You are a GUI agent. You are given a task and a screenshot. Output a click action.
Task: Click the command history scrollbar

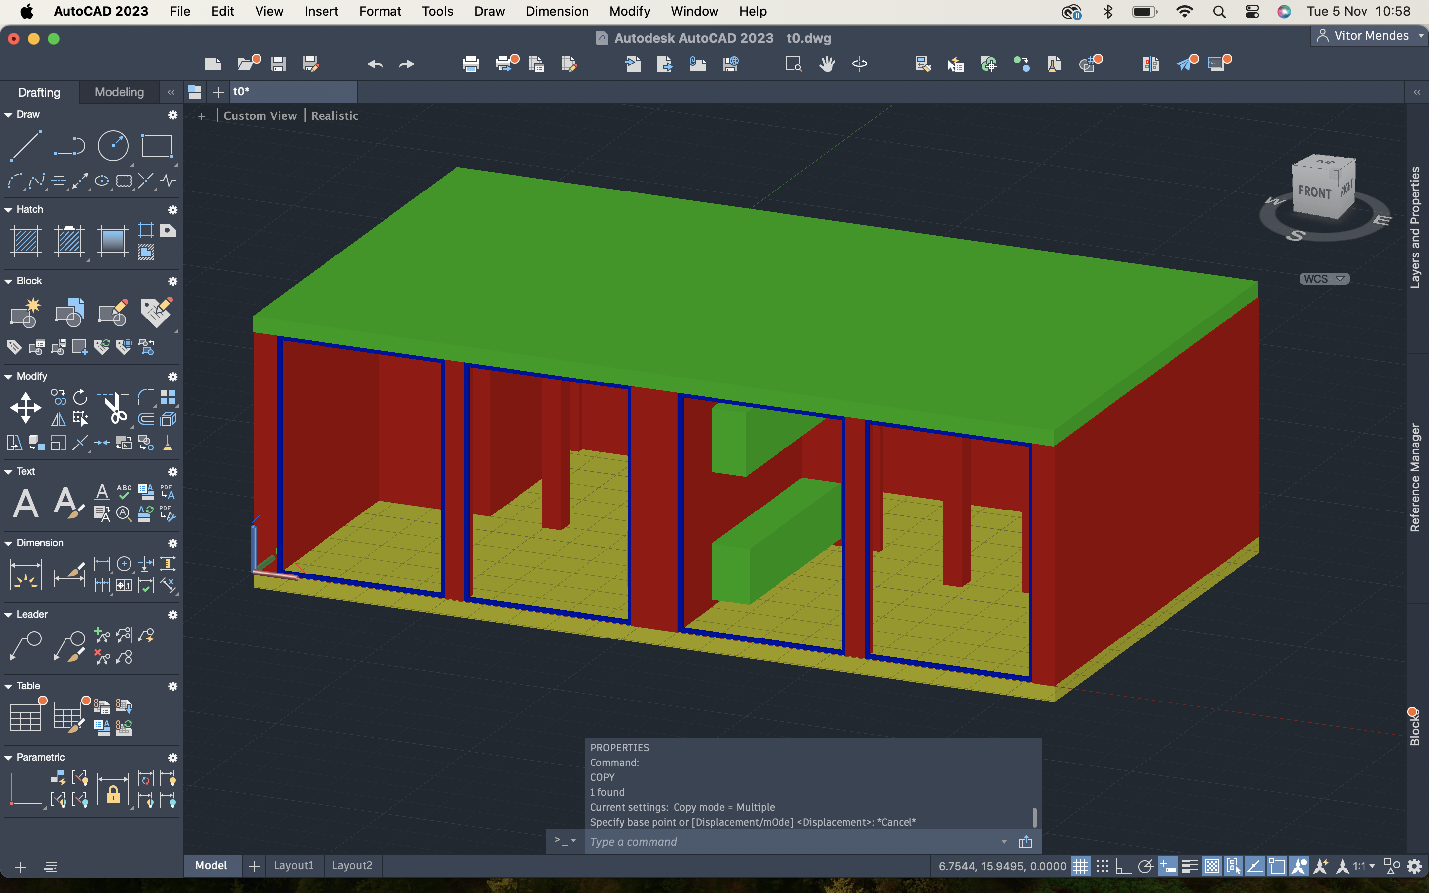coord(1034,818)
